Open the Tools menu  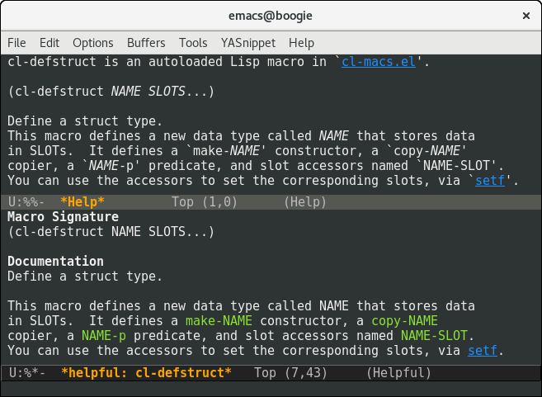point(193,43)
